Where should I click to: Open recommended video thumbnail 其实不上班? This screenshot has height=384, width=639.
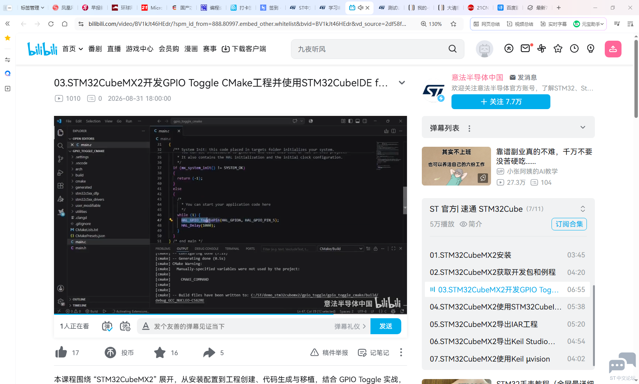click(x=456, y=166)
